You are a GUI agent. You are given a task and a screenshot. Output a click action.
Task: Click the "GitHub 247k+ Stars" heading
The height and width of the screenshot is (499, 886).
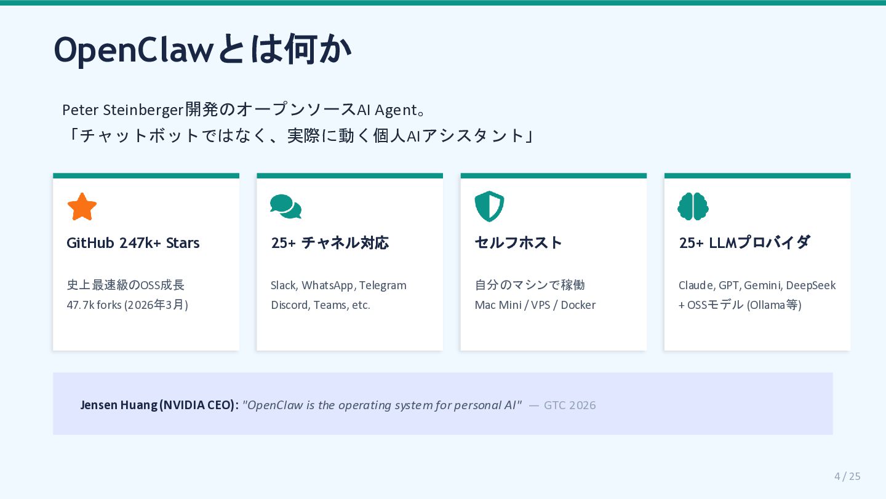pos(133,243)
